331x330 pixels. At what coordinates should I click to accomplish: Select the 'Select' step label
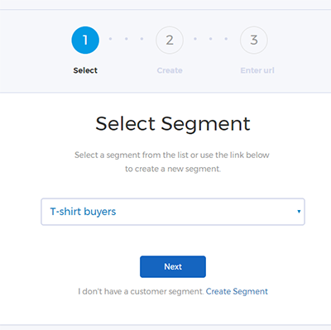tap(85, 70)
